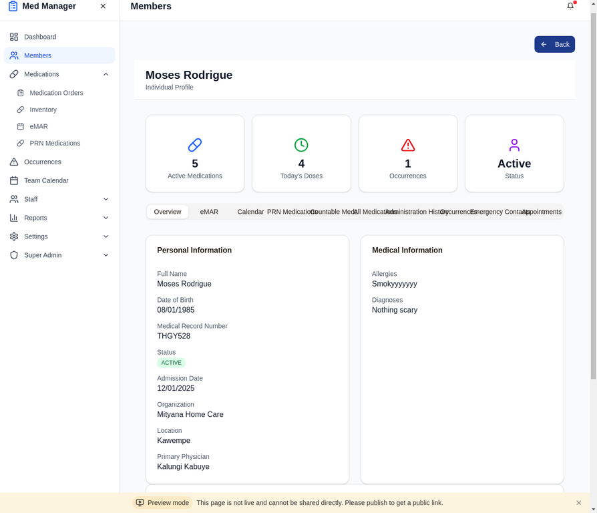Switch to the eMAR tab
The height and width of the screenshot is (513, 597).
pyautogui.click(x=209, y=212)
